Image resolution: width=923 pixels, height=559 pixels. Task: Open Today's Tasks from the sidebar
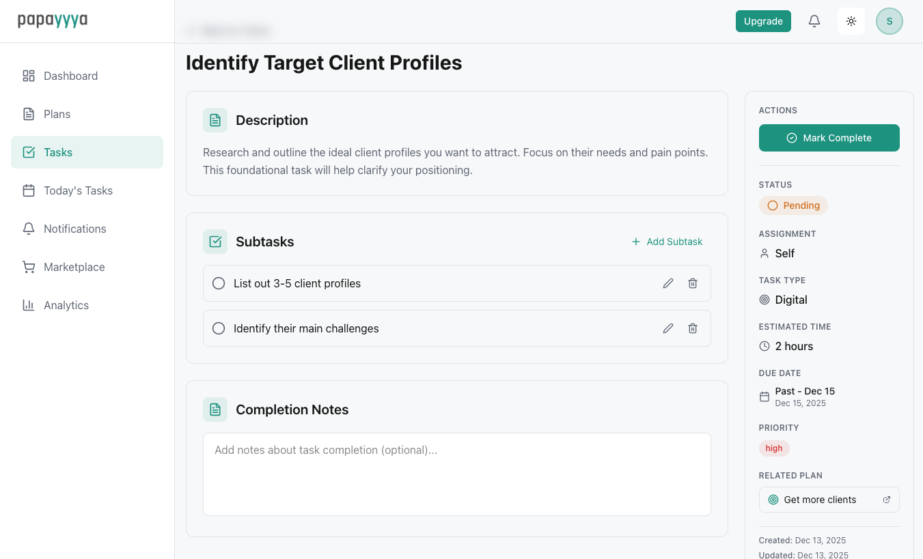[78, 190]
